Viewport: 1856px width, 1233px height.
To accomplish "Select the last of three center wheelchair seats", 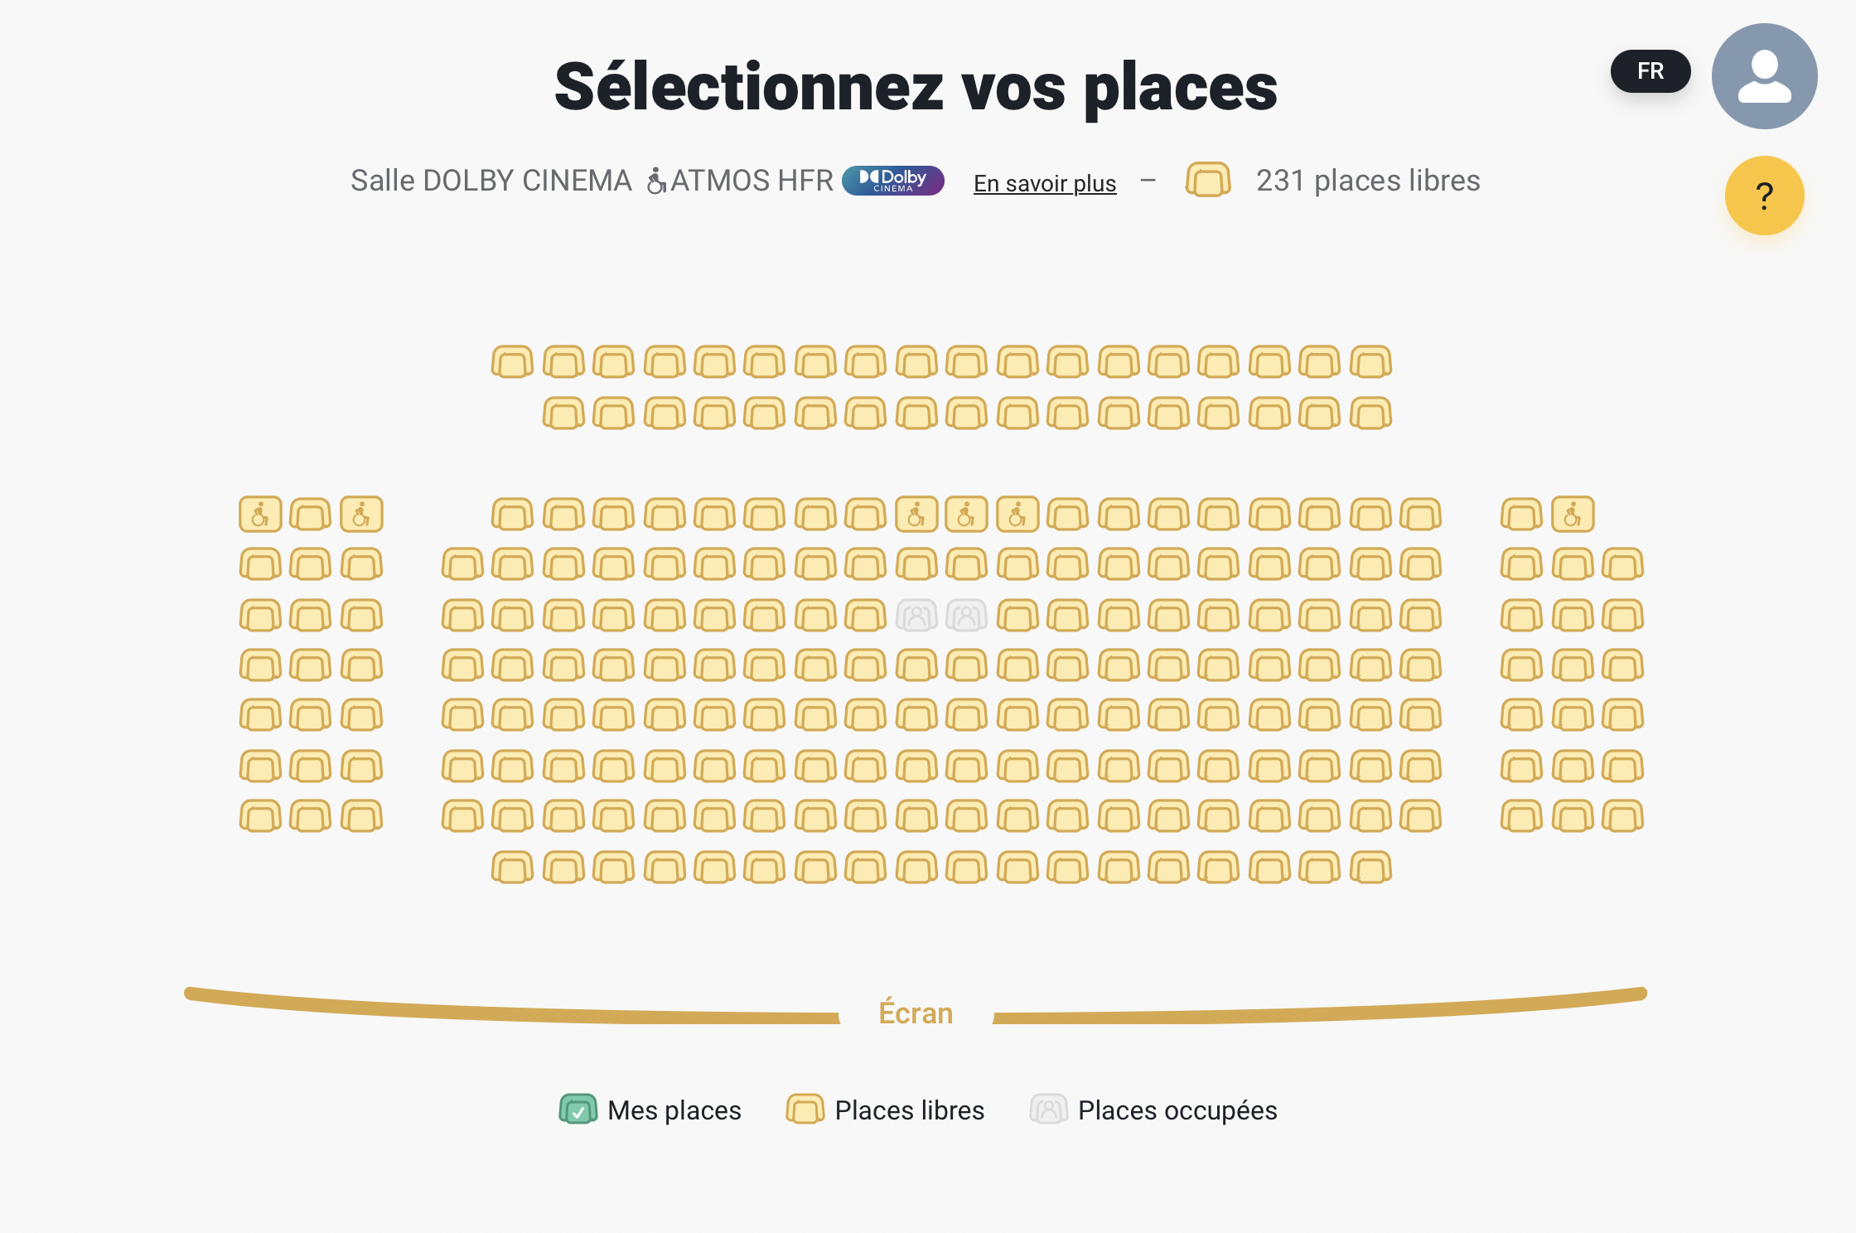I will click(x=1017, y=515).
